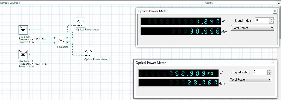Click the 'X Coupler' label text
This screenshot has height=100, width=281.
(x=62, y=47)
